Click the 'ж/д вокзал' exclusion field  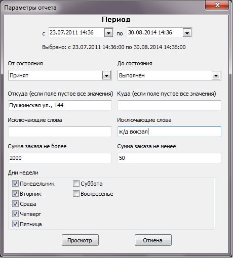(x=169, y=132)
